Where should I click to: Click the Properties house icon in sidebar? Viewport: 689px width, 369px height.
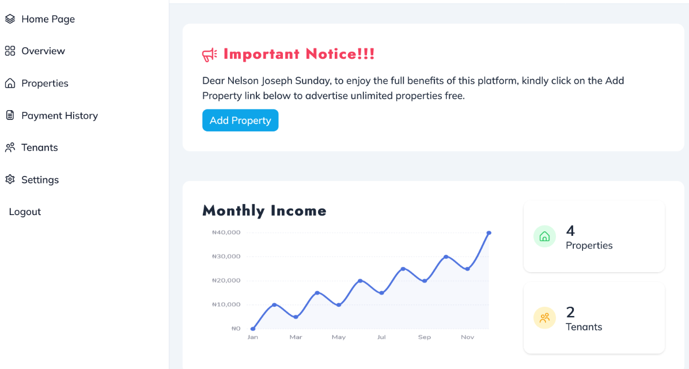(10, 84)
